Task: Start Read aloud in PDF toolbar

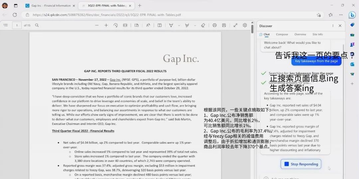Action: click(x=148, y=25)
